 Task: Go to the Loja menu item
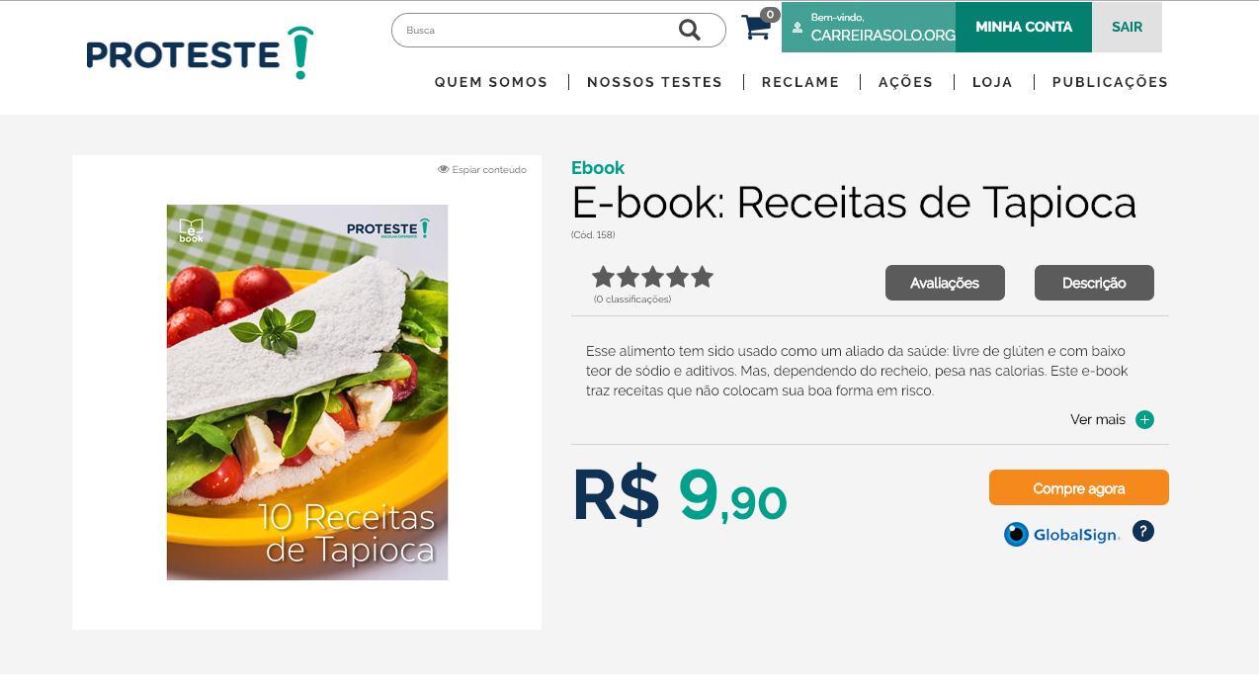click(x=993, y=82)
